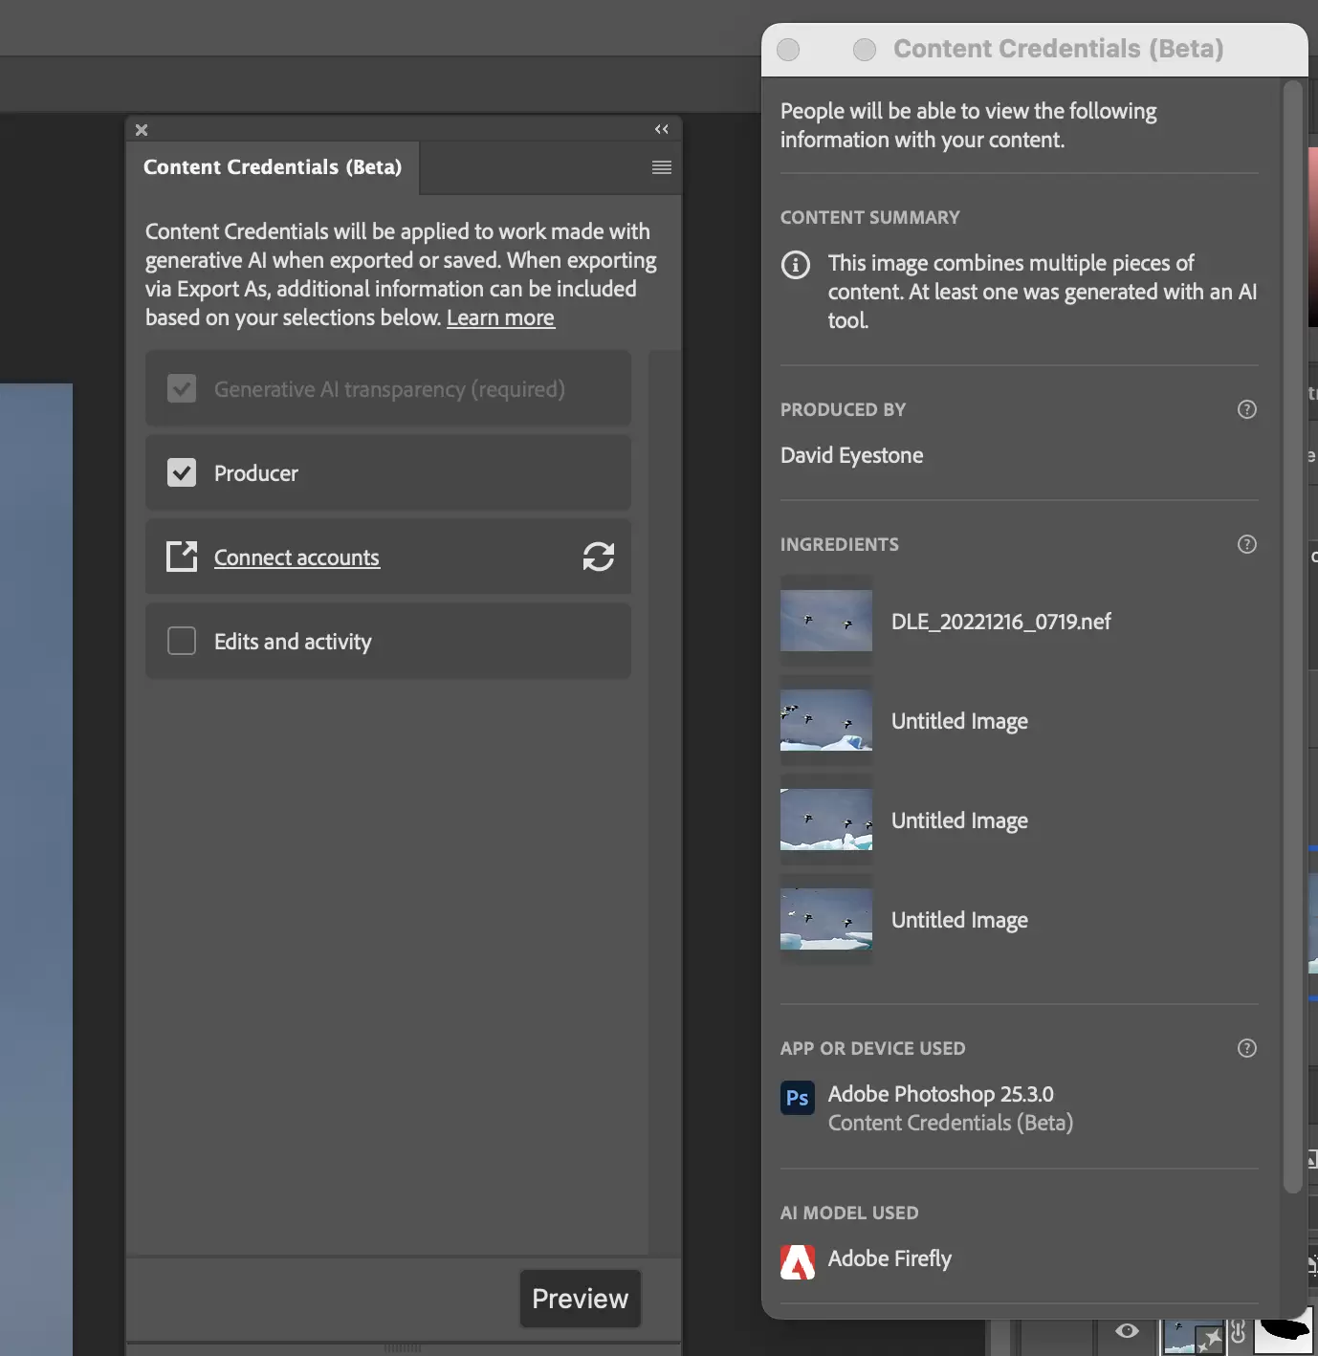Select the generative layer thumbnail

coord(1194,1336)
